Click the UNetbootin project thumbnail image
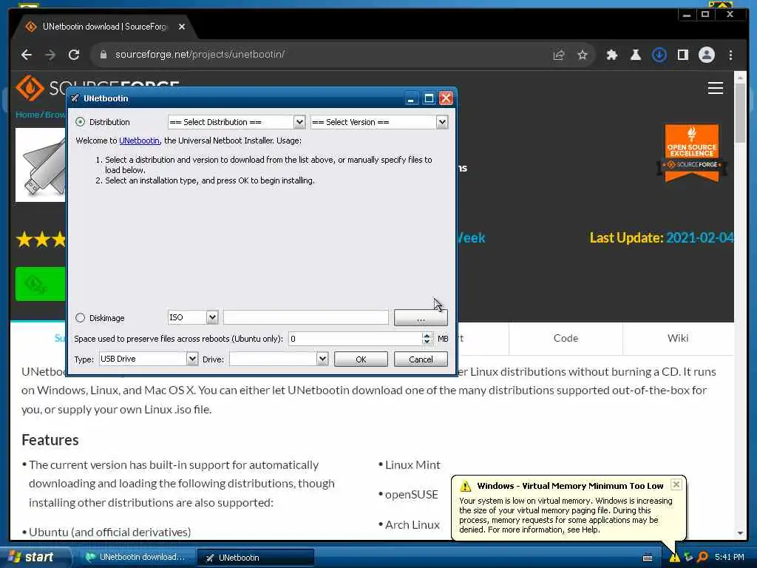Image resolution: width=757 pixels, height=568 pixels. tap(41, 165)
